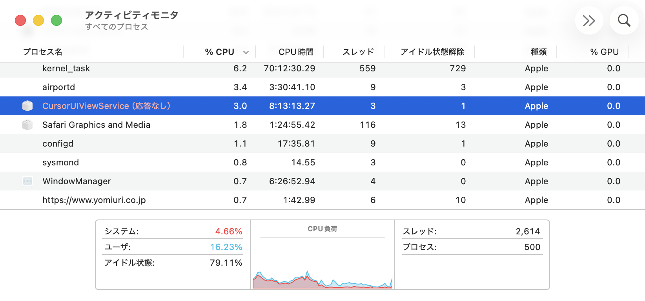The image size is (645, 301).
Task: Click CPU time value 6:26:52.94
Action: point(292,181)
